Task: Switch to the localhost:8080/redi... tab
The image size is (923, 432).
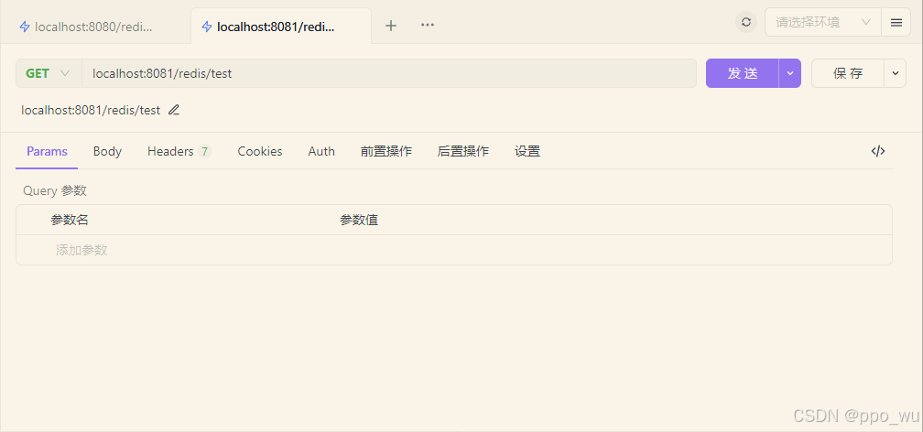Action: [94, 27]
